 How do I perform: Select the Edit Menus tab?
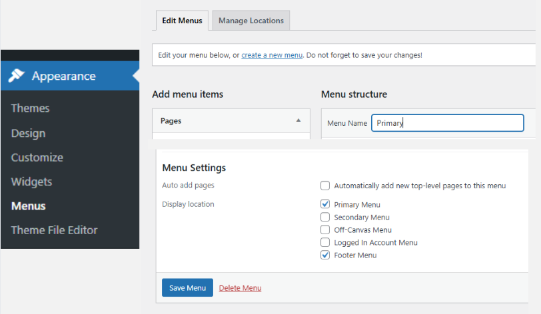[182, 21]
